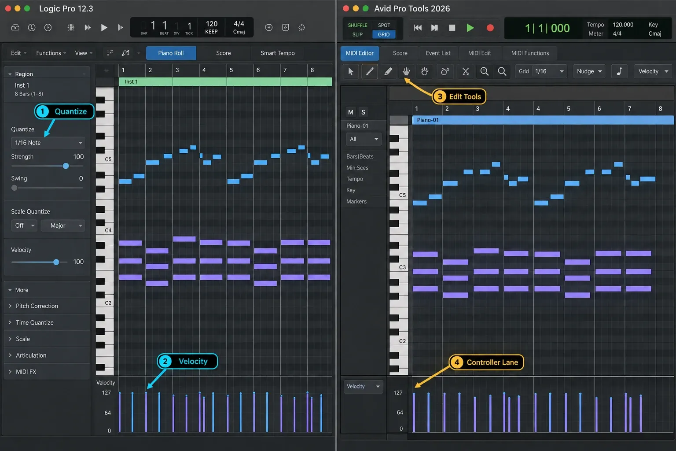Screen dimensions: 676x451
Task: Open the Event List tab
Action: coord(438,53)
